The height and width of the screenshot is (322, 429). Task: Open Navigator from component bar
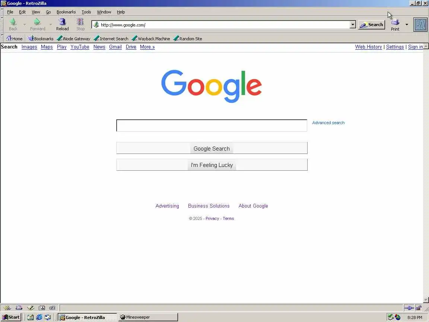[7, 308]
